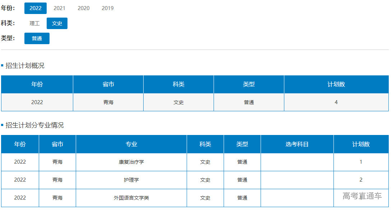Click the 招生计划概况 section heading
The height and width of the screenshot is (210, 392).
coord(25,66)
